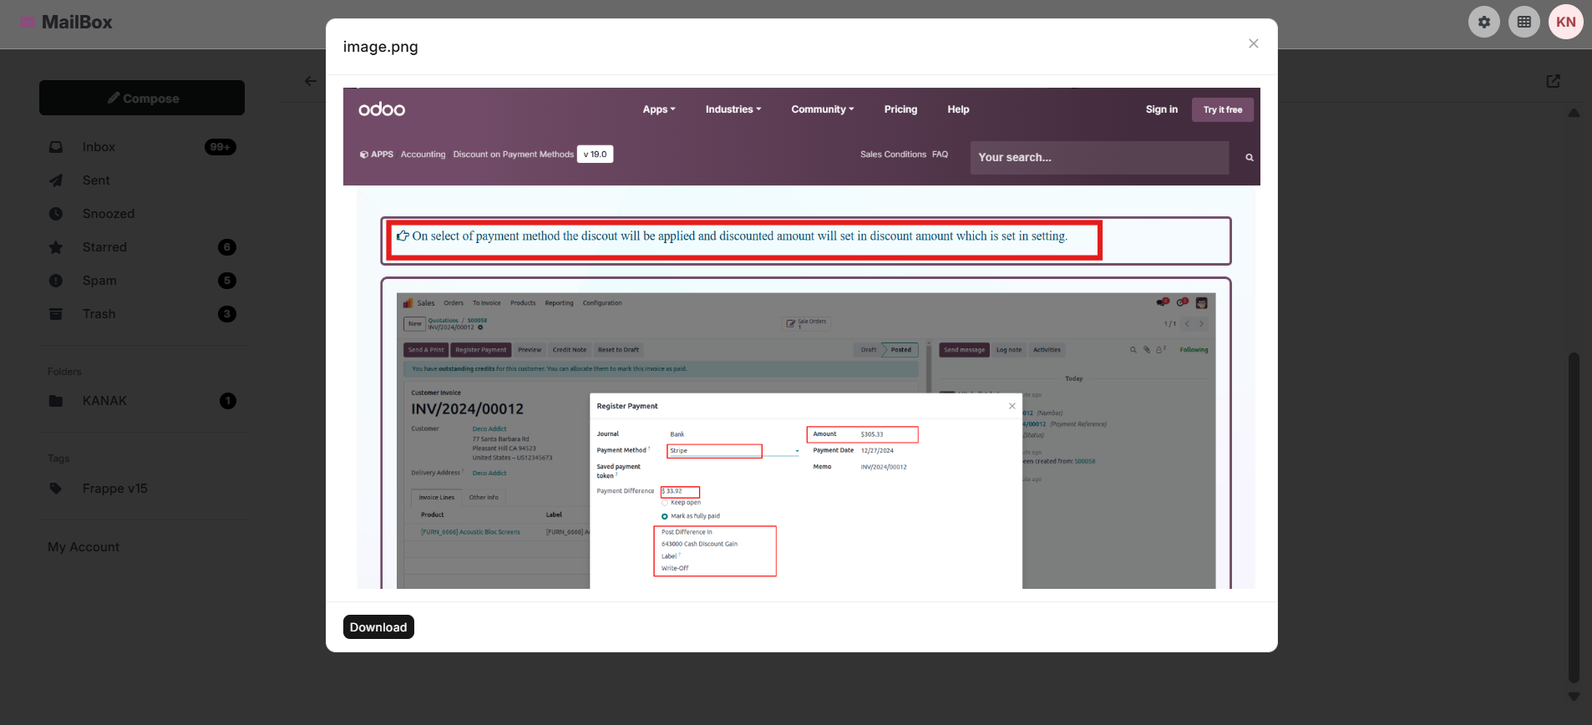Click the scroll down arrow
Image resolution: width=1592 pixels, height=725 pixels.
click(x=1574, y=696)
